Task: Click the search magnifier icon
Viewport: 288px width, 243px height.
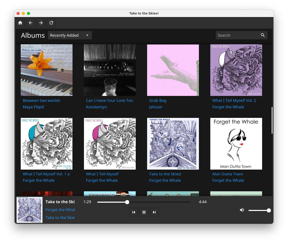Action: [263, 35]
